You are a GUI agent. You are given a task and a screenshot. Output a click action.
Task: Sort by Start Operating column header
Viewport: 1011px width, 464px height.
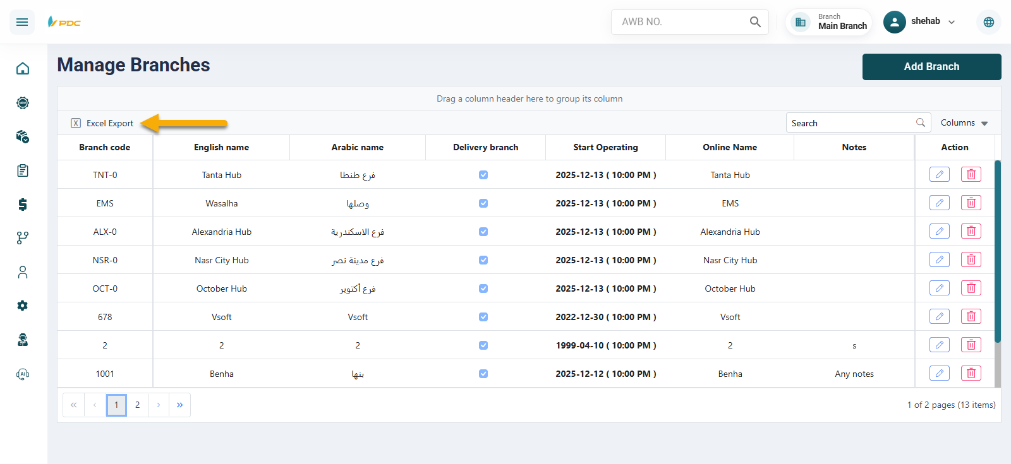click(x=605, y=147)
